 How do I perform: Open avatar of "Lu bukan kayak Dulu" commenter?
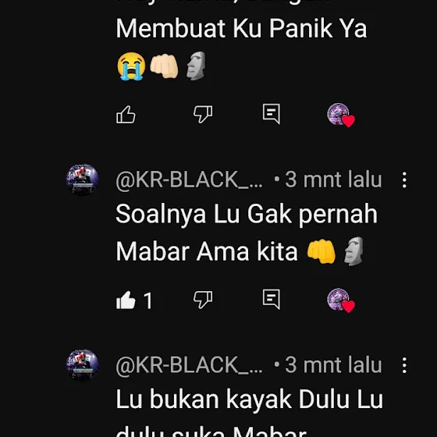[x=82, y=365]
